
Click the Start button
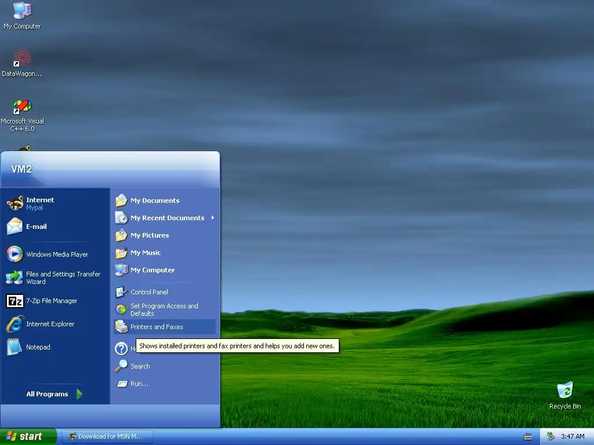pos(28,436)
